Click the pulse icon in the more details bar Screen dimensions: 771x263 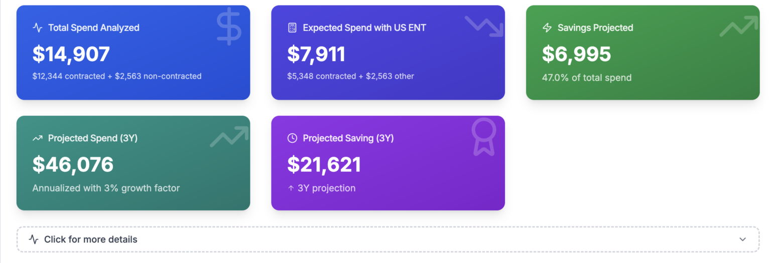[x=34, y=239]
